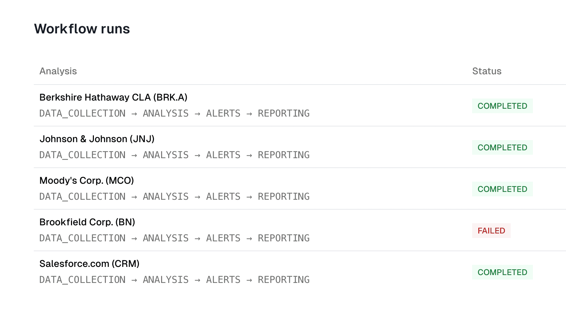Click Berkshire Hathaway's workflow pipeline steps text
The image size is (566, 332).
click(x=174, y=114)
